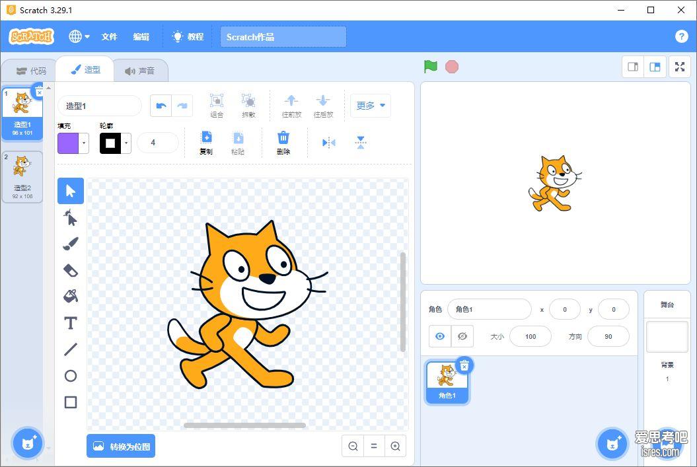Switch to large stage layout

tap(655, 67)
